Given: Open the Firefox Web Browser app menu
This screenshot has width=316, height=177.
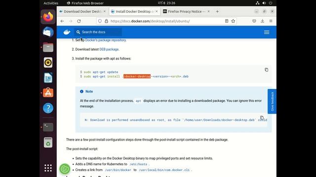Looking at the screenshot, I should pos(85,3).
